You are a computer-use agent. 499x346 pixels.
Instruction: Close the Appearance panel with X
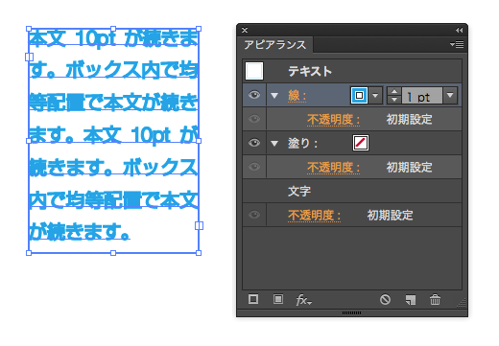(245, 30)
